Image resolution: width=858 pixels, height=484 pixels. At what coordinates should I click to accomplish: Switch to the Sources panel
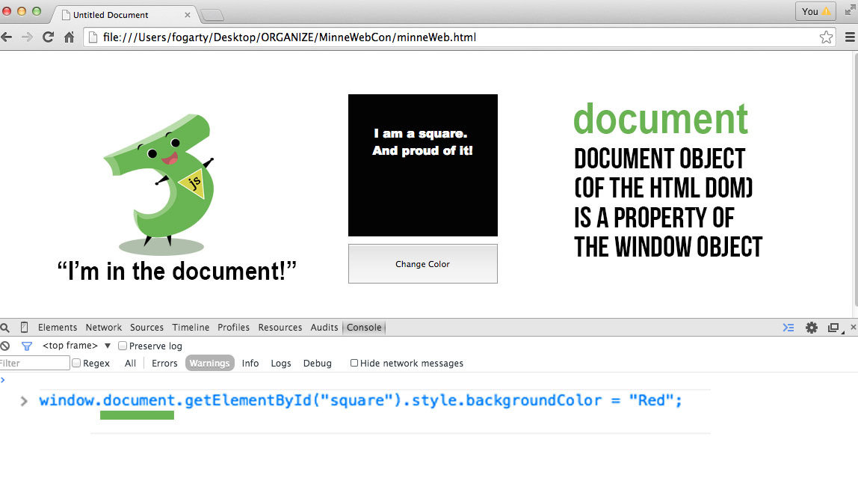click(146, 328)
